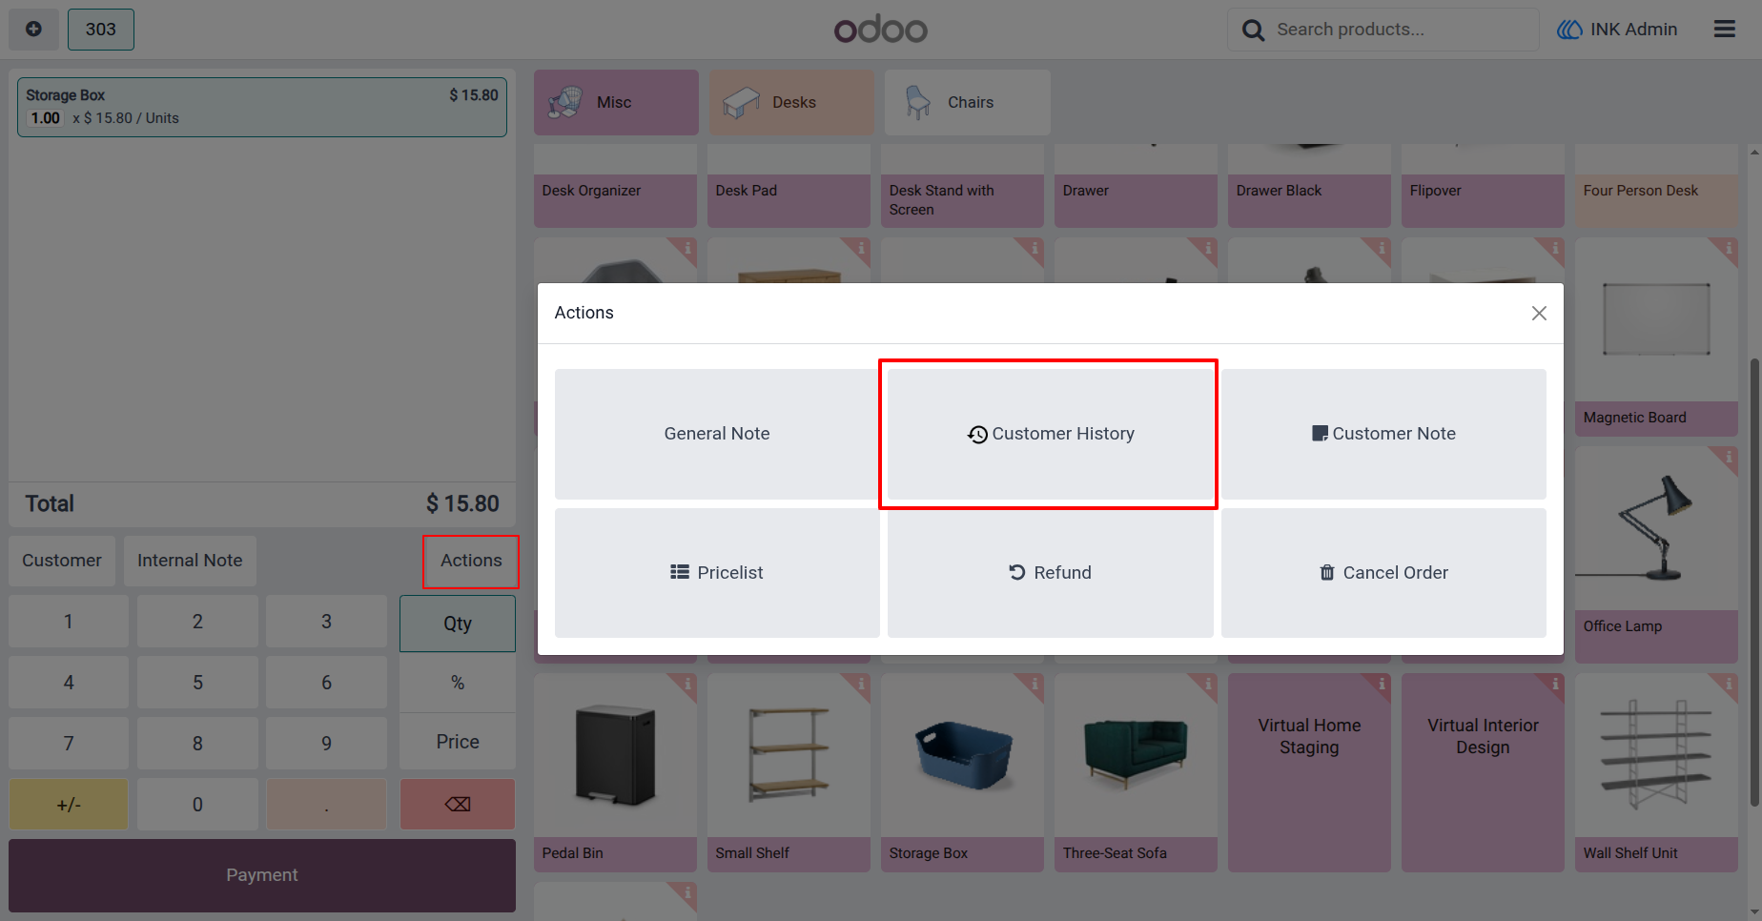The image size is (1762, 921).
Task: Open the INK Admin user menu
Action: [x=1617, y=30]
